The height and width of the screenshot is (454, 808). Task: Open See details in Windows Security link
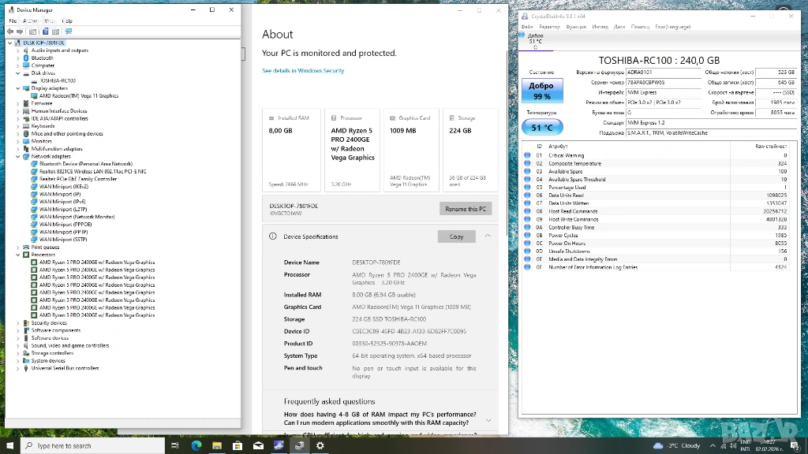[x=303, y=71]
